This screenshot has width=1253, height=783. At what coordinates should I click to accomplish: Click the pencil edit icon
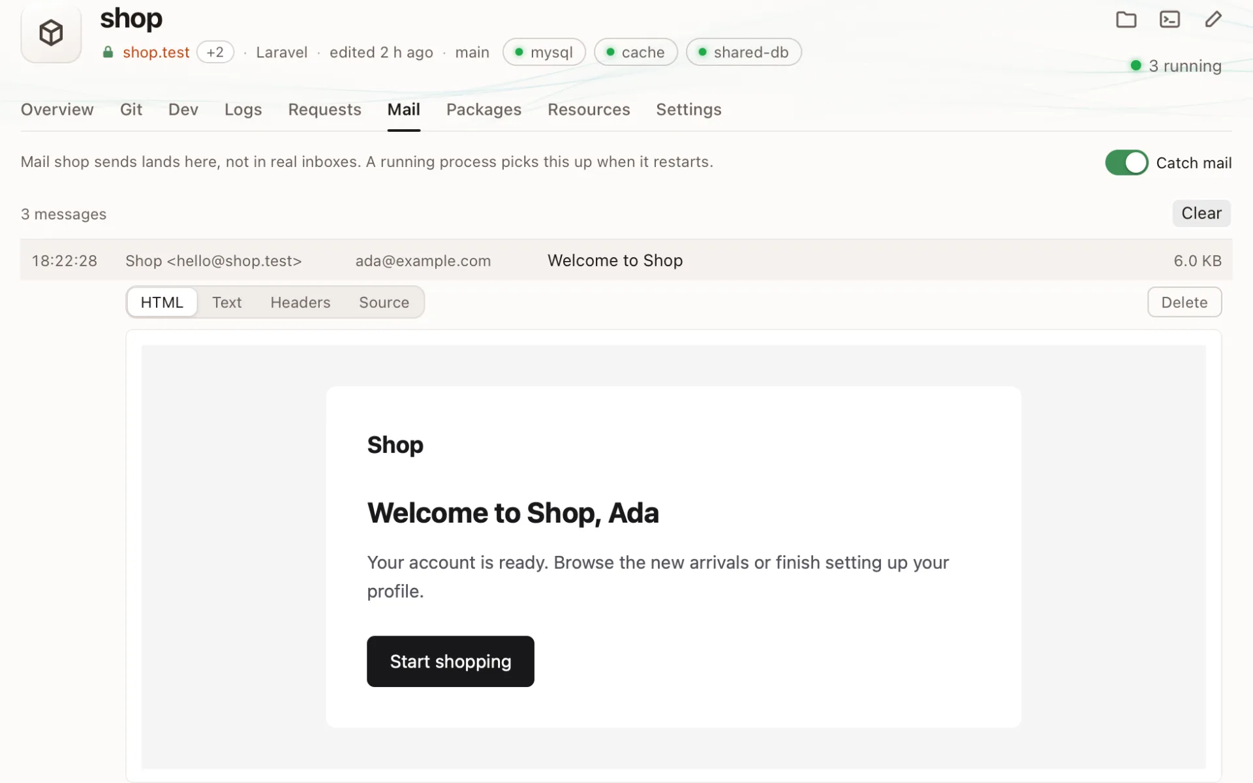coord(1213,20)
